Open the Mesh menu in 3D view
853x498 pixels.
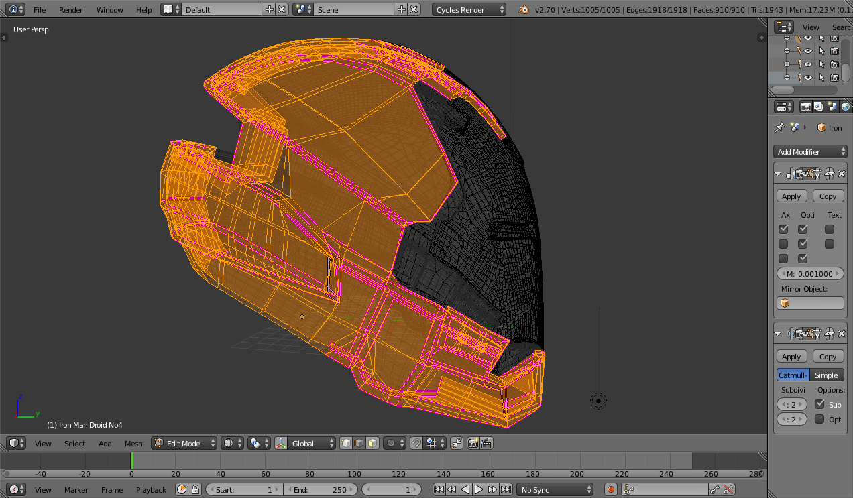point(133,443)
